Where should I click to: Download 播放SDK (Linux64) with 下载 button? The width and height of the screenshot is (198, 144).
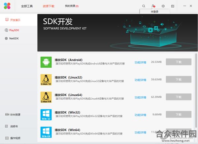point(179,97)
